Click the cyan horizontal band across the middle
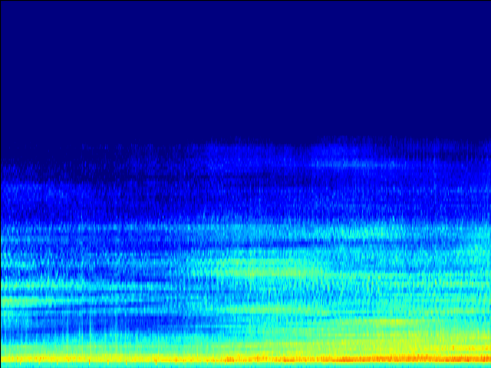The width and height of the screenshot is (491, 368). point(245,230)
